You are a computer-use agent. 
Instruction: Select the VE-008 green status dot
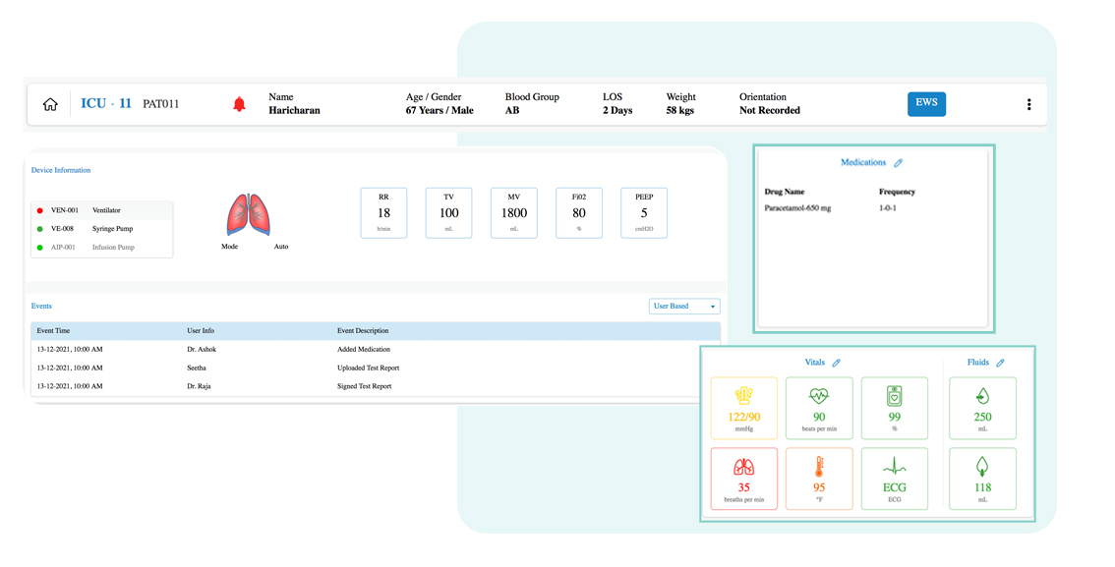pos(39,229)
